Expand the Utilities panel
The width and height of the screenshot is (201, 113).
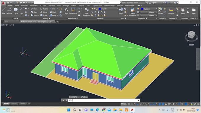(x=173, y=19)
